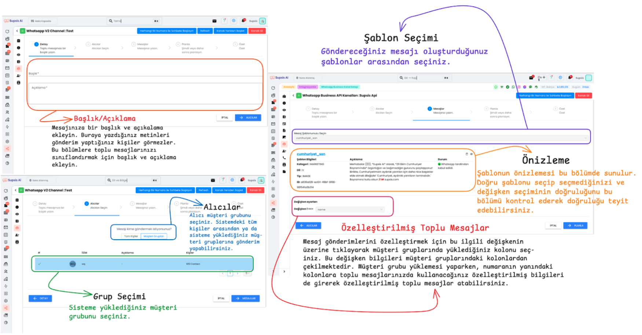
Task: Select Planla step tab in Detay screen
Action: click(190, 48)
